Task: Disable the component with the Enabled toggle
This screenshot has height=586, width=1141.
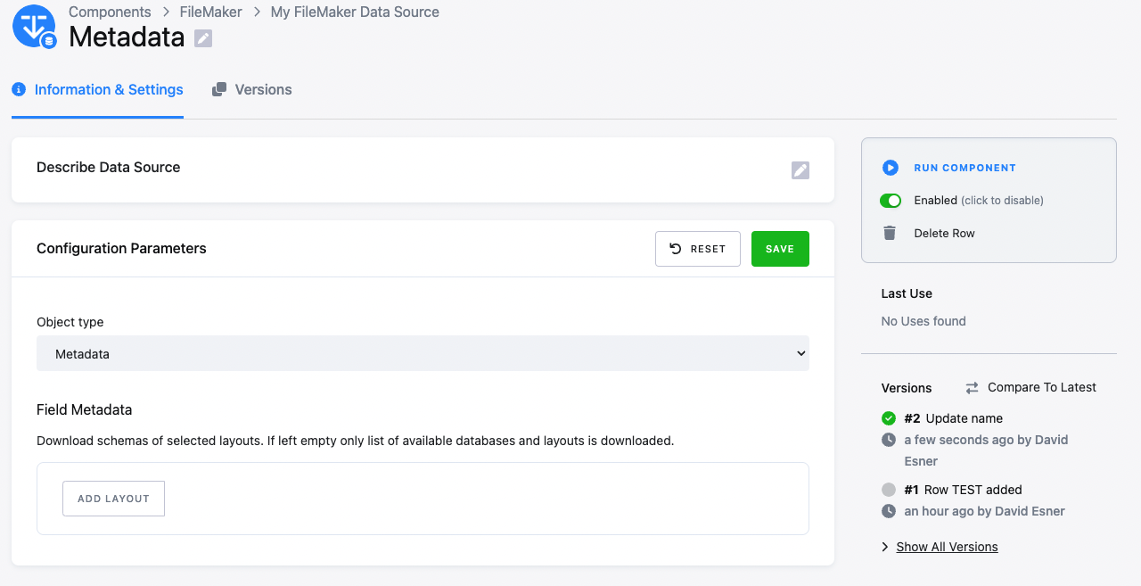Action: tap(891, 201)
